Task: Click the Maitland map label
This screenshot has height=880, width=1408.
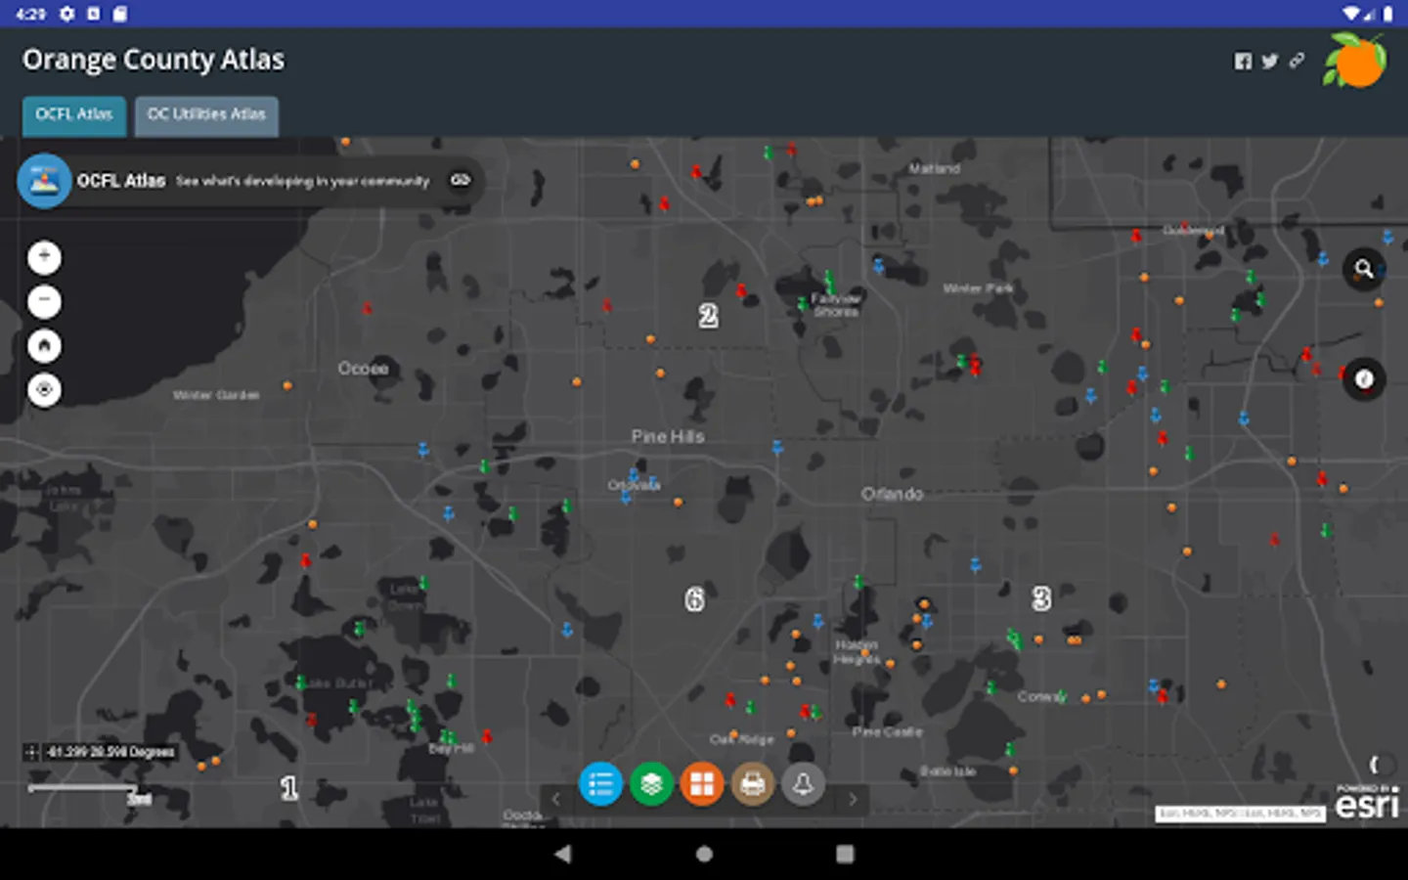Action: pyautogui.click(x=934, y=168)
